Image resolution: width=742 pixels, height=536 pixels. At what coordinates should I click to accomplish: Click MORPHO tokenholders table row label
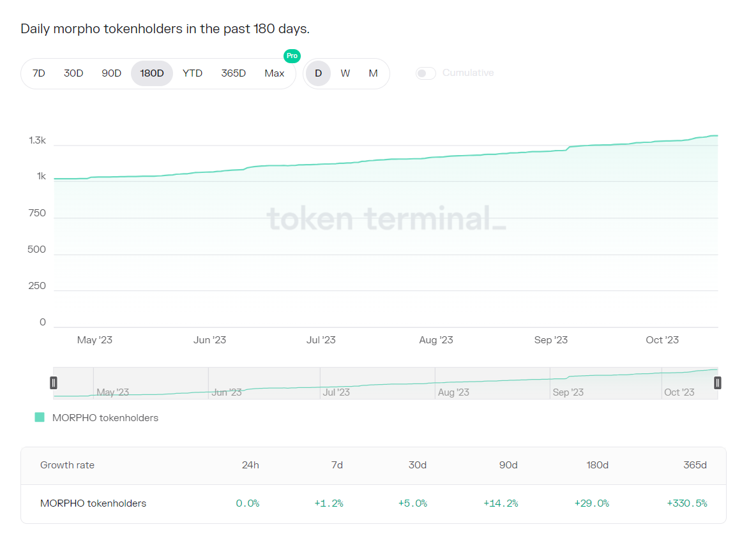[93, 503]
